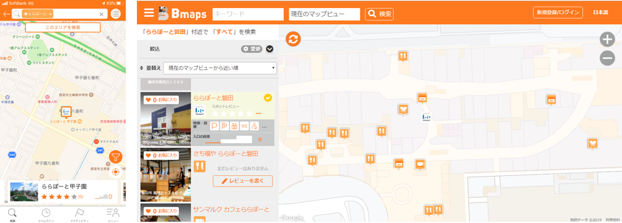Clear the mobile search field with X

point(102,14)
